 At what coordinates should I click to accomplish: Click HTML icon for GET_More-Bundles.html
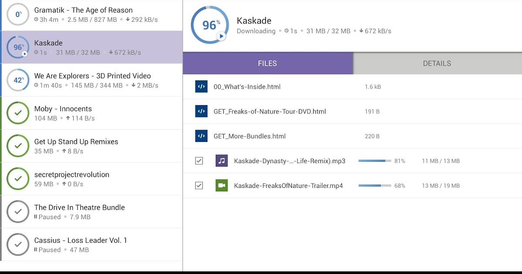pyautogui.click(x=201, y=136)
